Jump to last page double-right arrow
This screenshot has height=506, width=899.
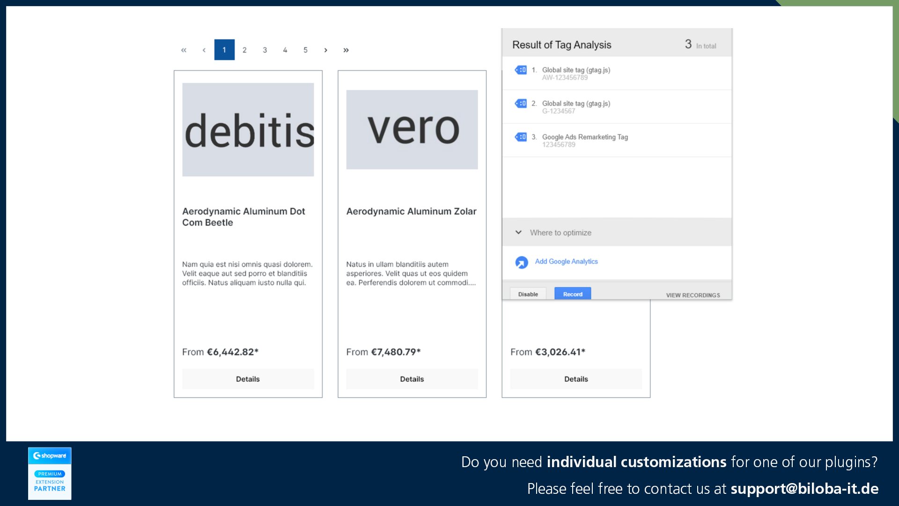[x=346, y=50]
